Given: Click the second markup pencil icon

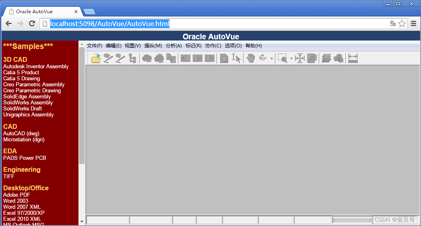Looking at the screenshot, I should coord(120,58).
